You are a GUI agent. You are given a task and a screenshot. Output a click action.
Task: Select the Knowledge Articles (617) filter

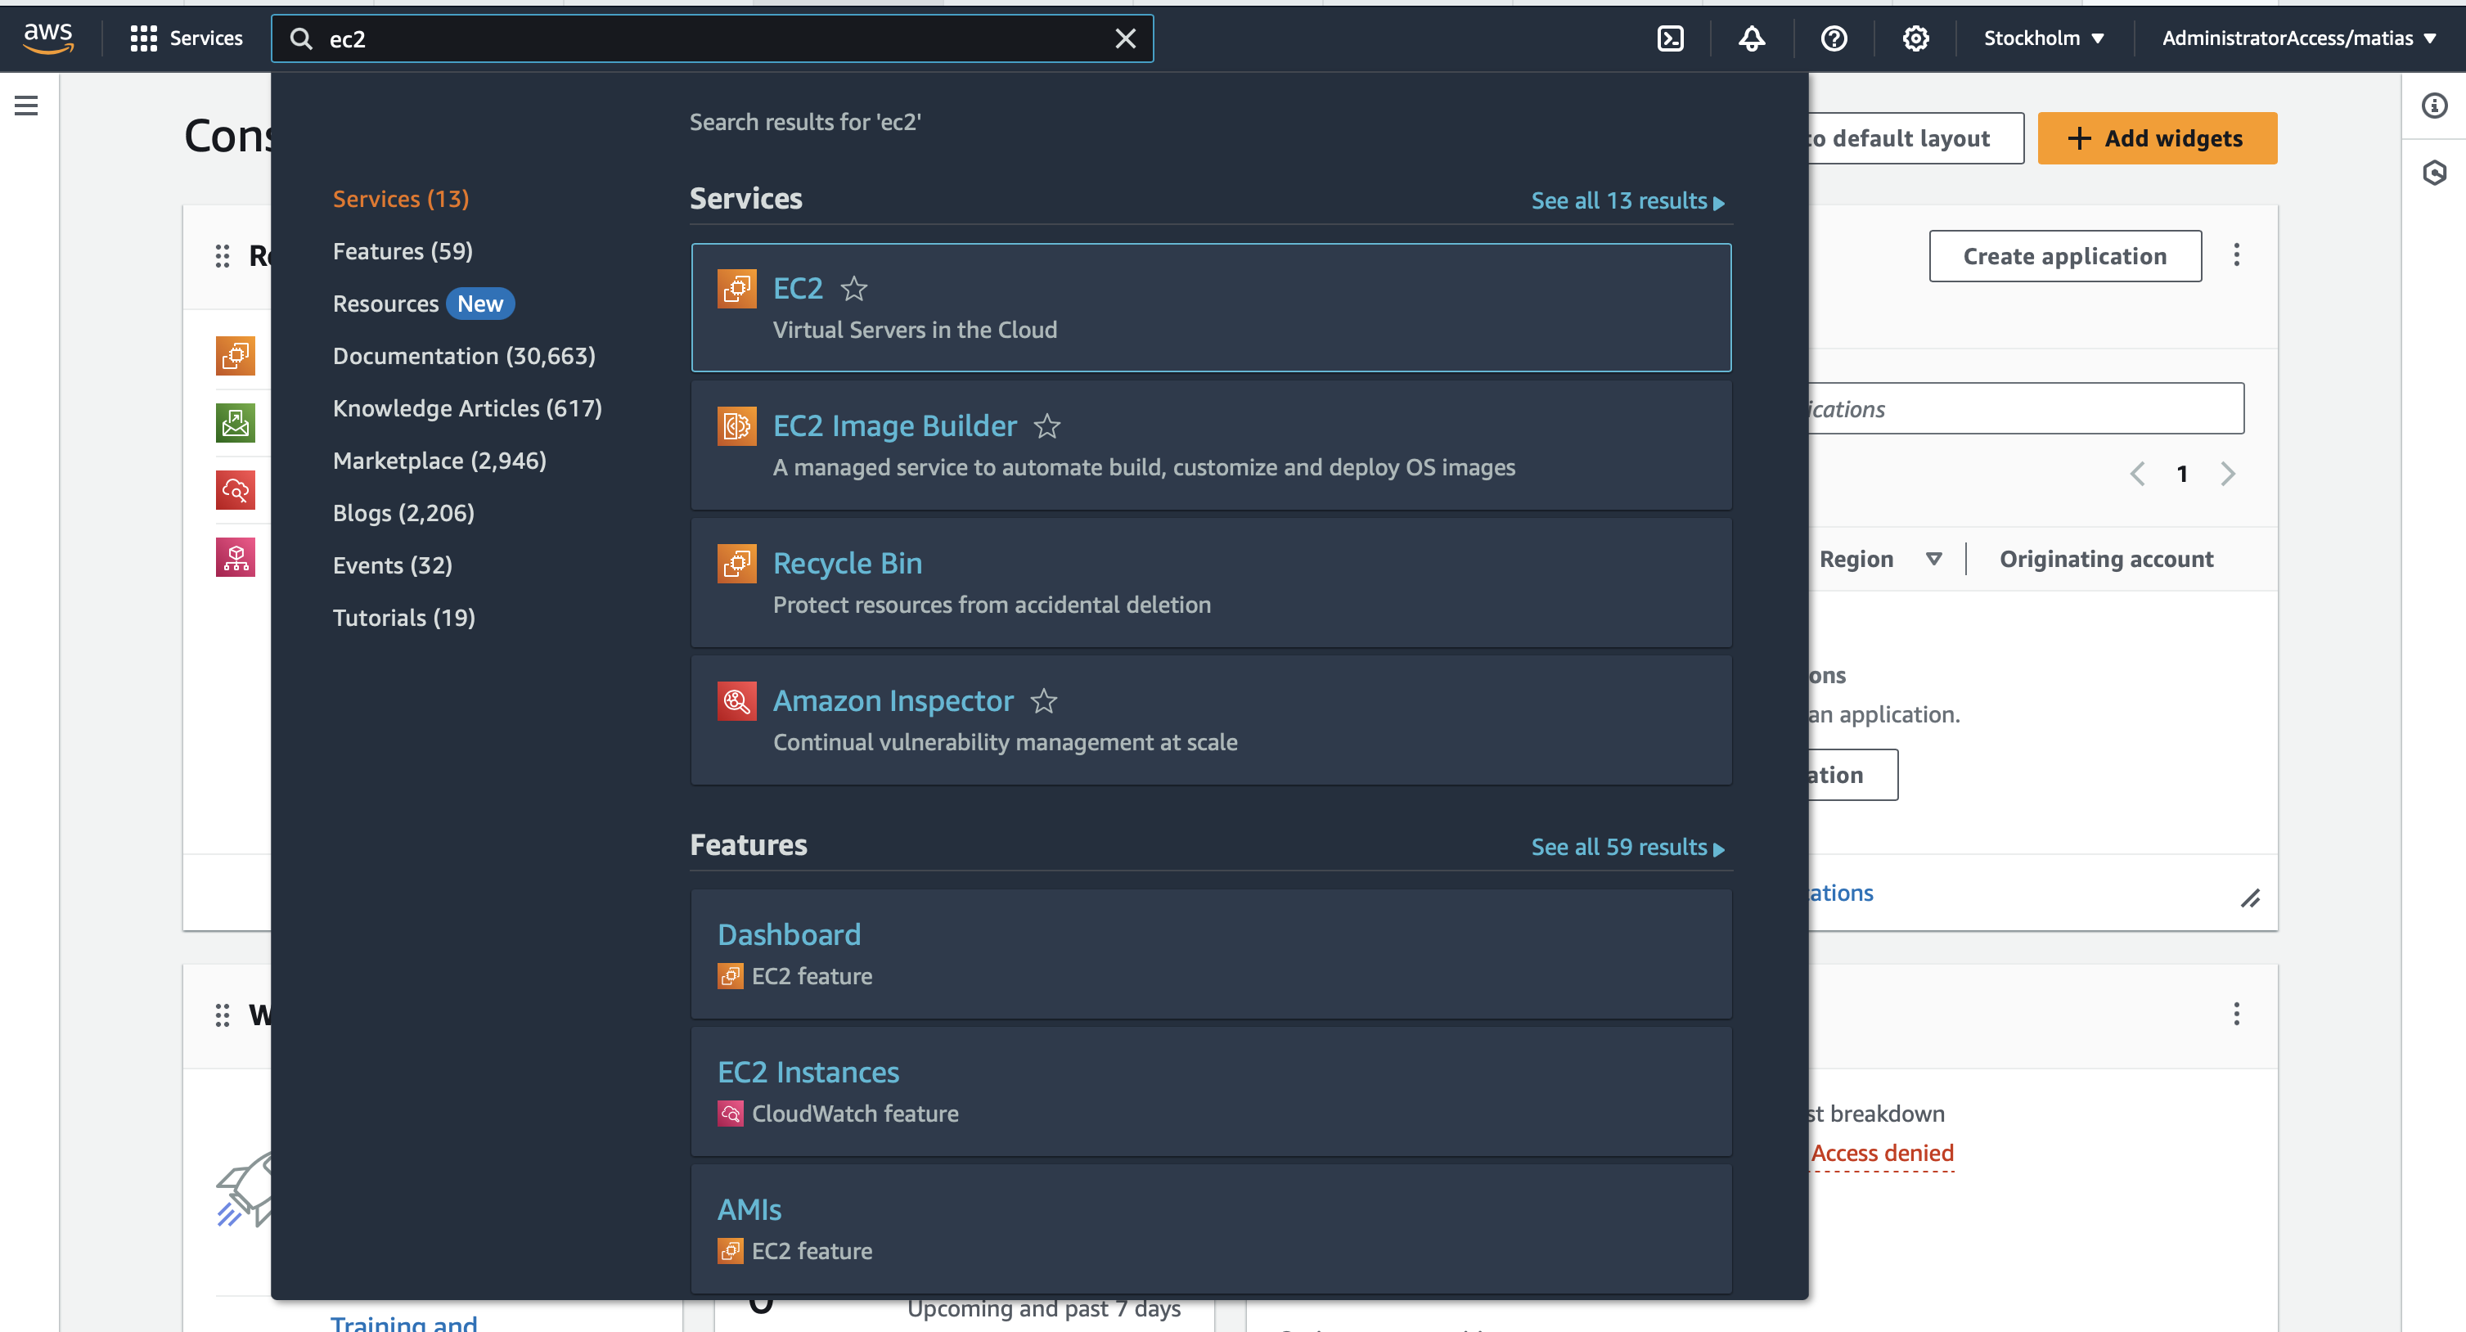coord(467,409)
